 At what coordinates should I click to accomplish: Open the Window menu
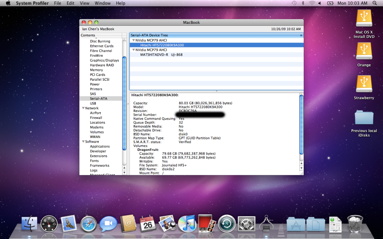[x=102, y=3]
